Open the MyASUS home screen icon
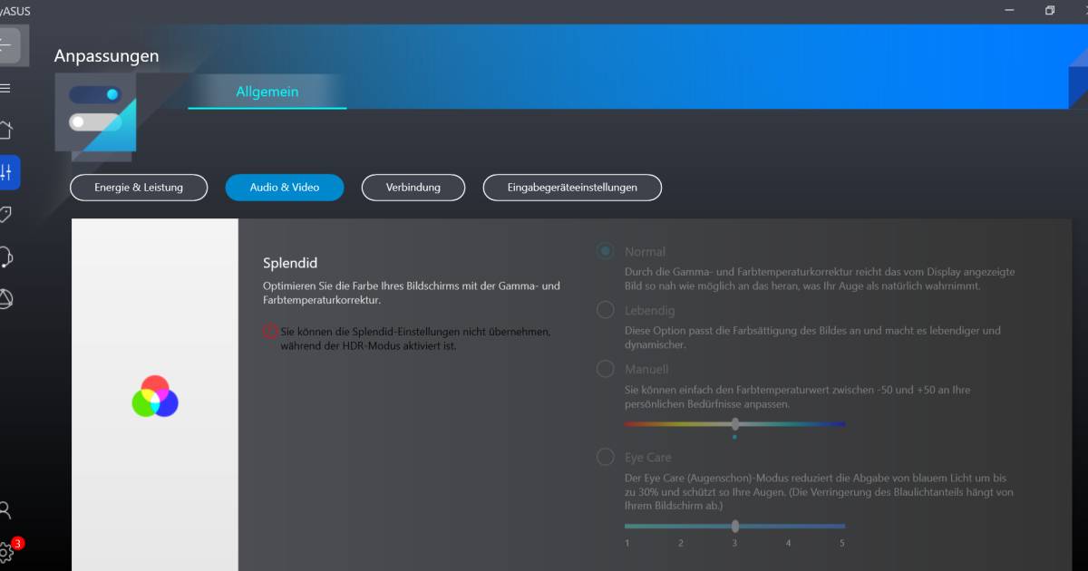Screen dimensions: 1088x571 tap(8, 130)
